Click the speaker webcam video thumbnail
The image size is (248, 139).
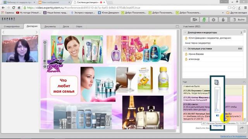(20, 49)
